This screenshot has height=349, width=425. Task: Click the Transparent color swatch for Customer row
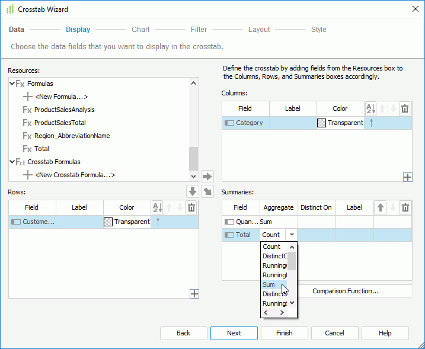pyautogui.click(x=108, y=222)
